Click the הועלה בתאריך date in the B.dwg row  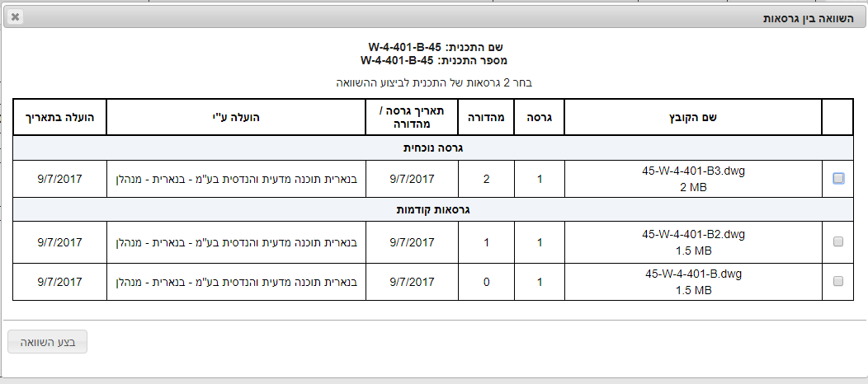60,281
